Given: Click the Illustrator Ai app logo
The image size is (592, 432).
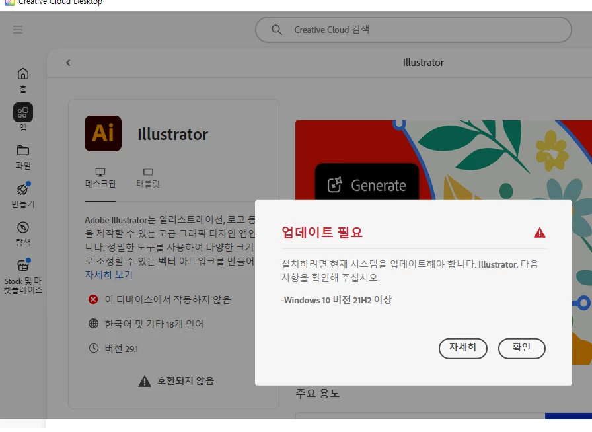Looking at the screenshot, I should tap(103, 133).
